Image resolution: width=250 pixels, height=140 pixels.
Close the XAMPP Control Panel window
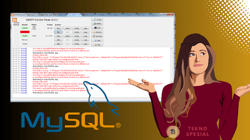(x=171, y=14)
